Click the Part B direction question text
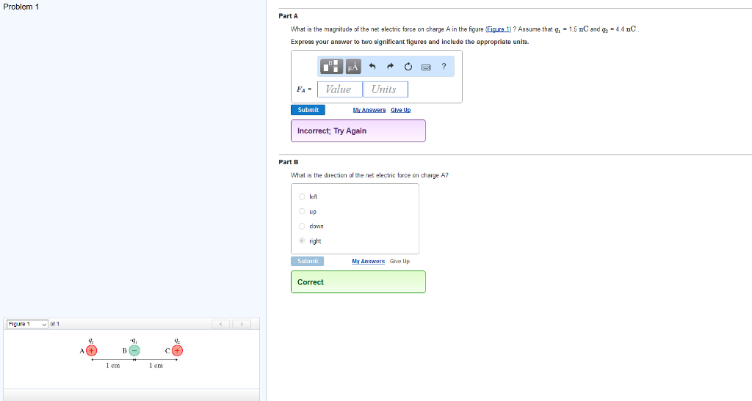 tap(370, 175)
